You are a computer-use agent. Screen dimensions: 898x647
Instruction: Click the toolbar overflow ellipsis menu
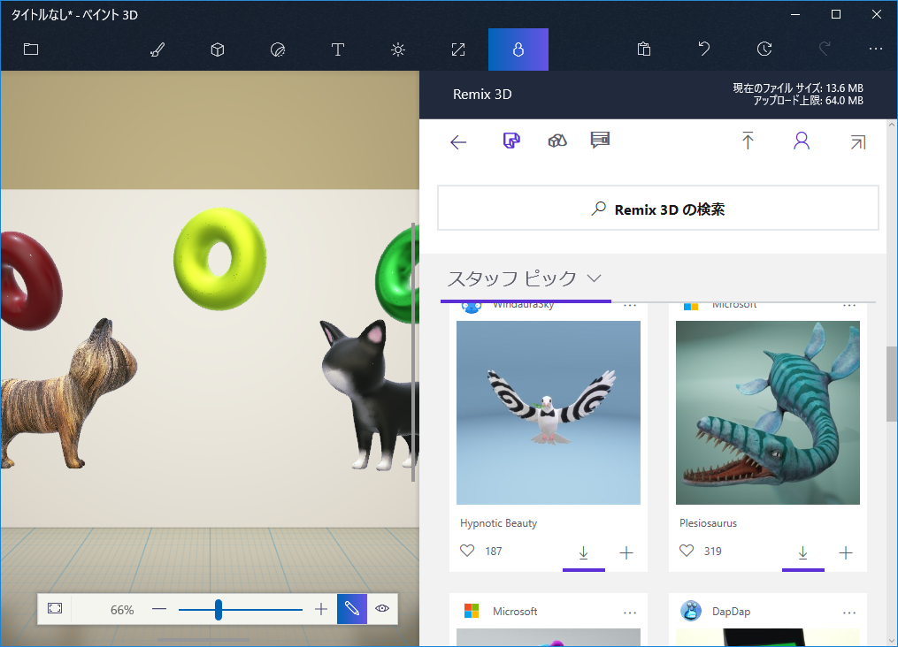[x=875, y=49]
